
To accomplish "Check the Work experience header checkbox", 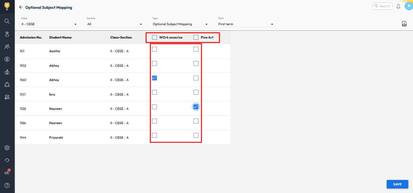I will click(155, 37).
